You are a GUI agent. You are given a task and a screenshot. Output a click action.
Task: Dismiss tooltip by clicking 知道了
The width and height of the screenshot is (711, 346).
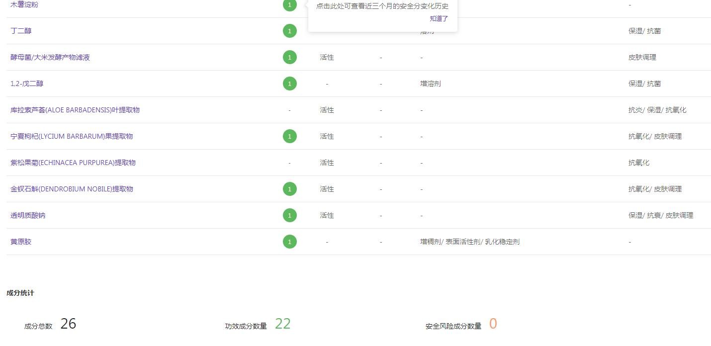pyautogui.click(x=439, y=19)
